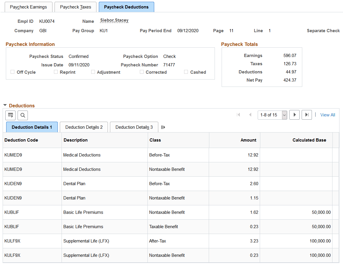Collapse the Deductions section
The height and width of the screenshot is (265, 343).
pos(5,106)
